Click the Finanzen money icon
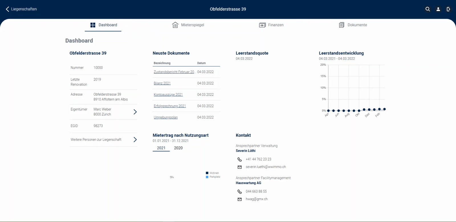 click(262, 25)
